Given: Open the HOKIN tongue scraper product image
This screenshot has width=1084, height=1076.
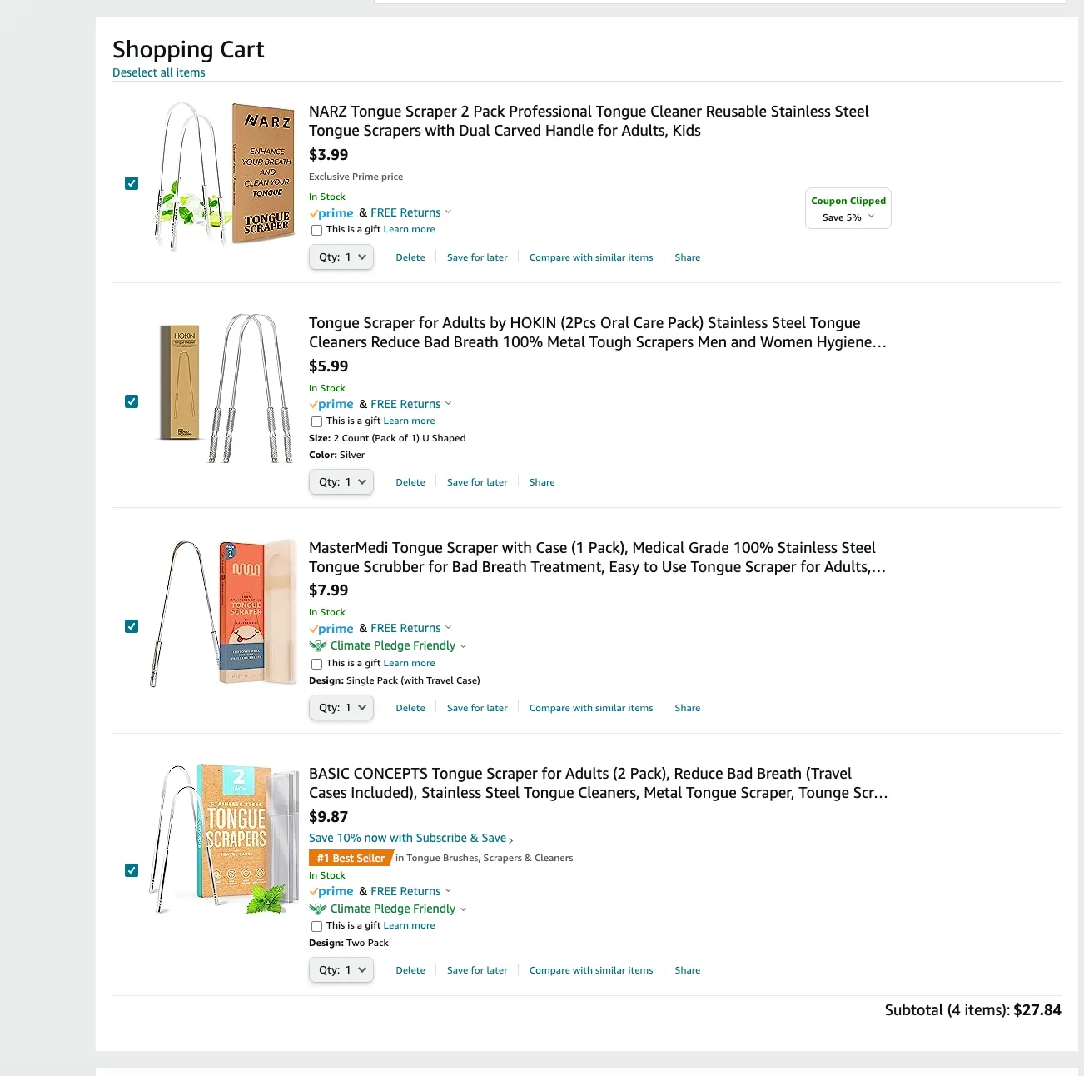Looking at the screenshot, I should coord(223,388).
